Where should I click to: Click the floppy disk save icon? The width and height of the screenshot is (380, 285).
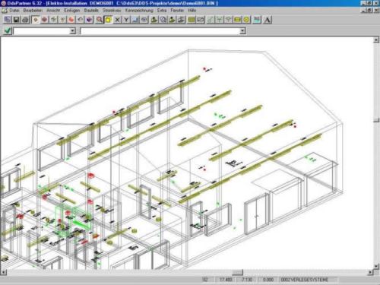(x=17, y=20)
